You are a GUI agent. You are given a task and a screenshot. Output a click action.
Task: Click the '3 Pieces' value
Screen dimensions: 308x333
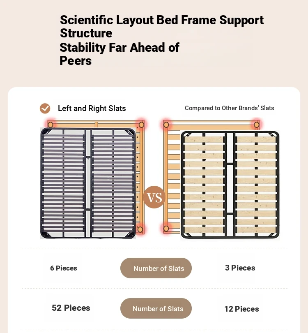click(240, 268)
